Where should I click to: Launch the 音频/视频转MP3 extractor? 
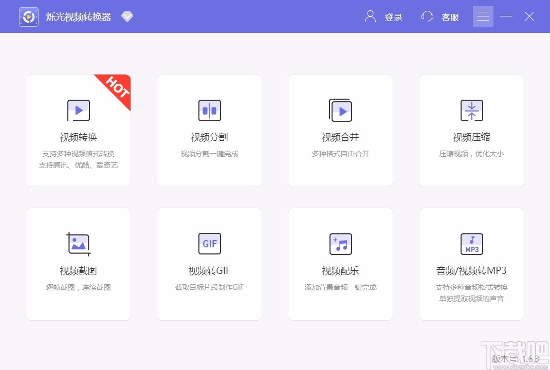[471, 264]
